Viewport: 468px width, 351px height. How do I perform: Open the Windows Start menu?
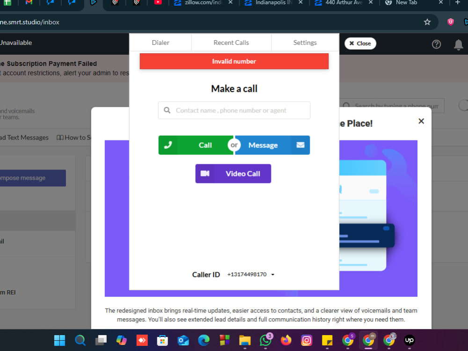pos(59,340)
